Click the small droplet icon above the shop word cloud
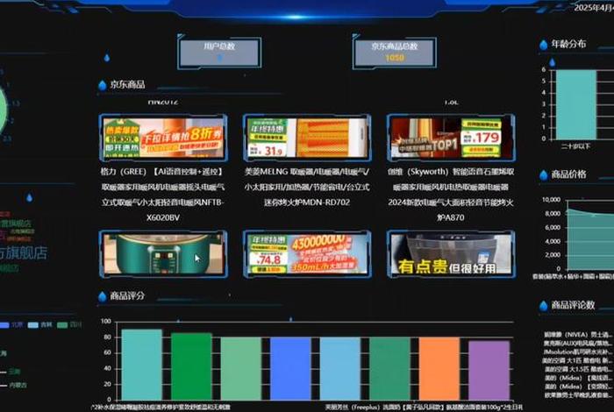This screenshot has height=412, width=614. coord(29,197)
